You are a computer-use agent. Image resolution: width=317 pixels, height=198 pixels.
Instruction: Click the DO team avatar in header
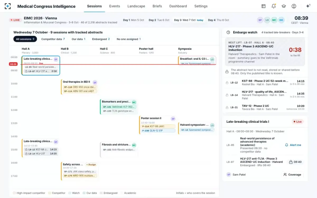pos(281,20)
